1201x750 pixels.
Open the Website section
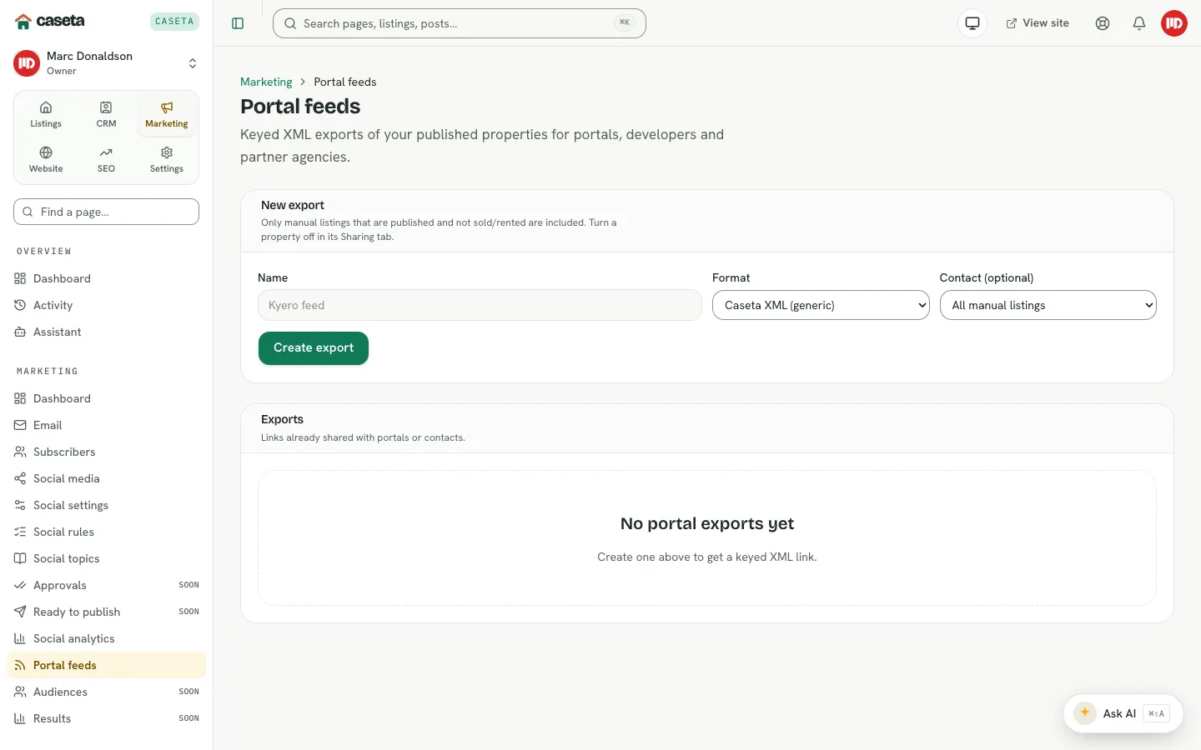tap(46, 159)
